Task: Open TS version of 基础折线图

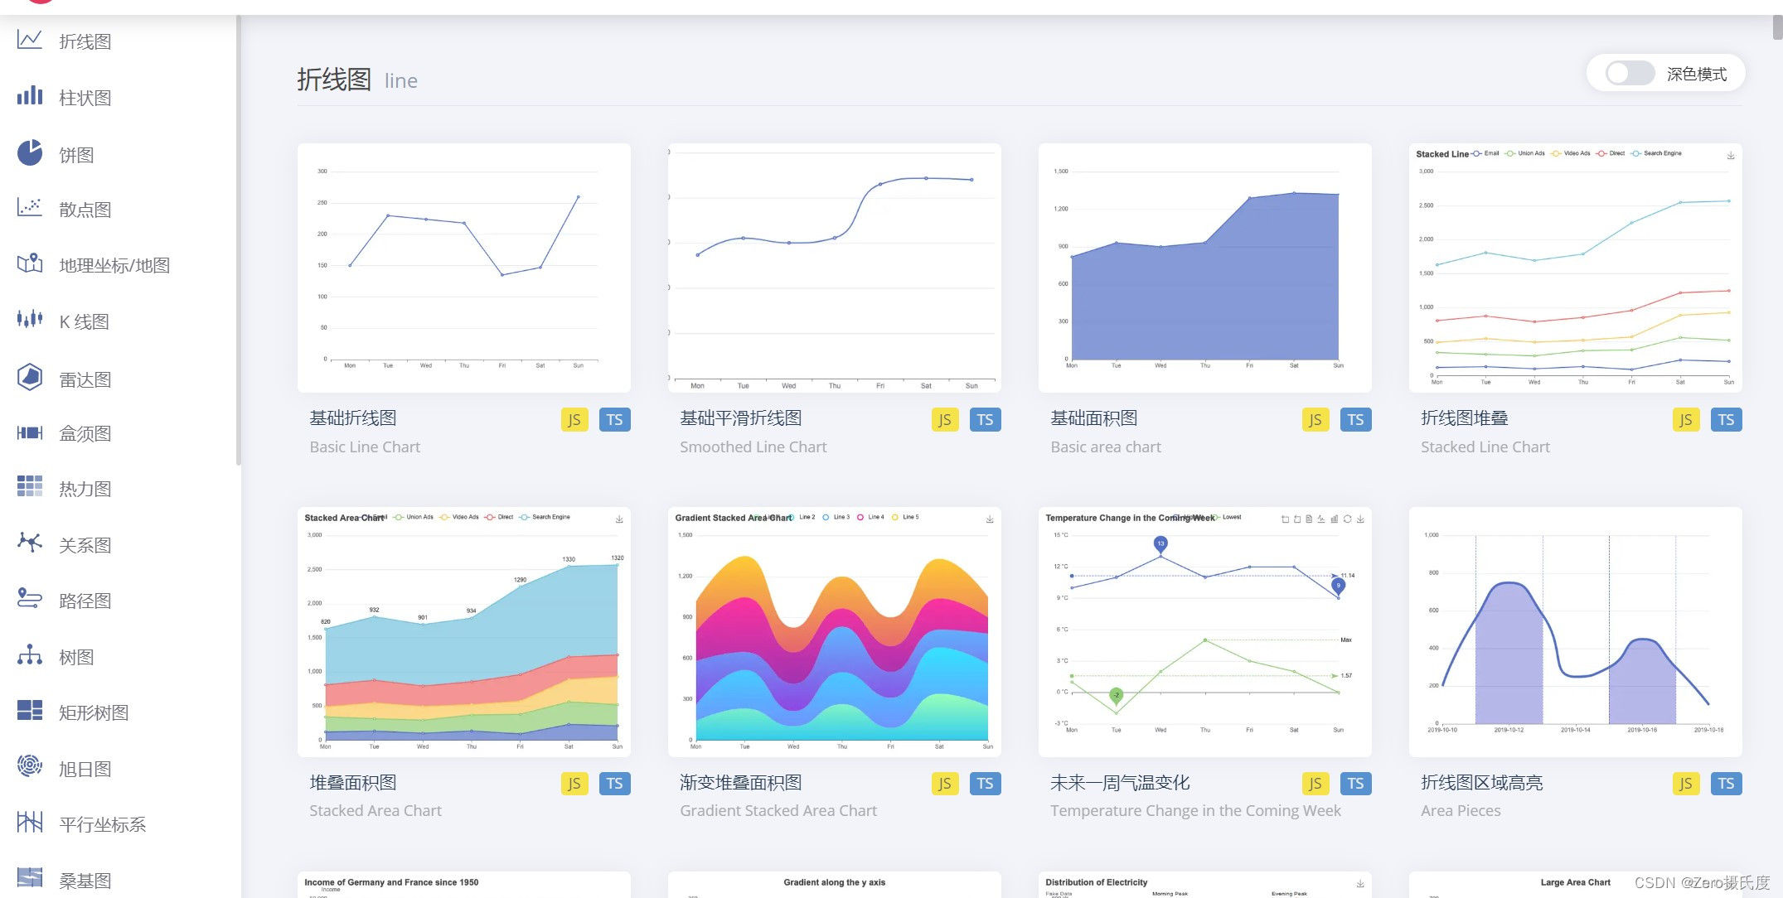Action: [614, 420]
